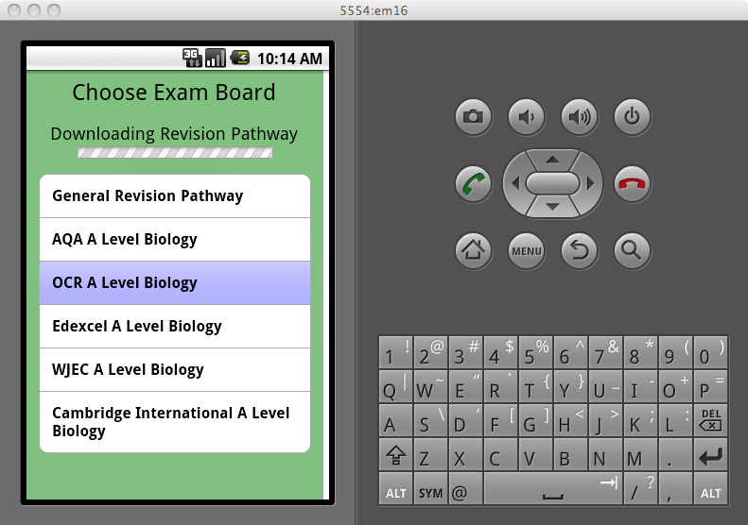
Task: Open the MENU hardware button
Action: click(x=526, y=250)
